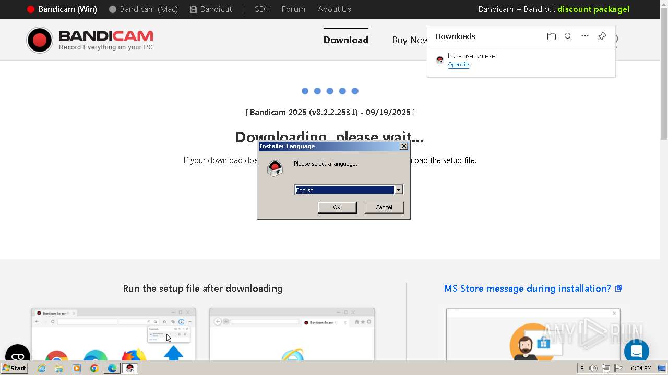The image size is (668, 375).
Task: Open the volume tray icon
Action: pos(593,368)
